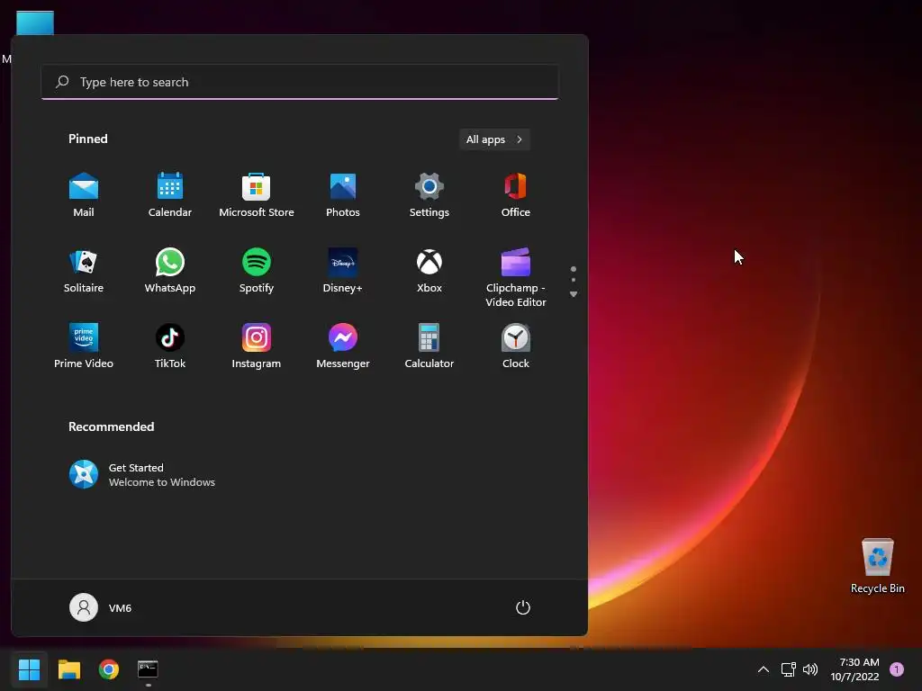Screen dimensions: 922x691
Task: Open Prime Video
Action: pos(84,346)
